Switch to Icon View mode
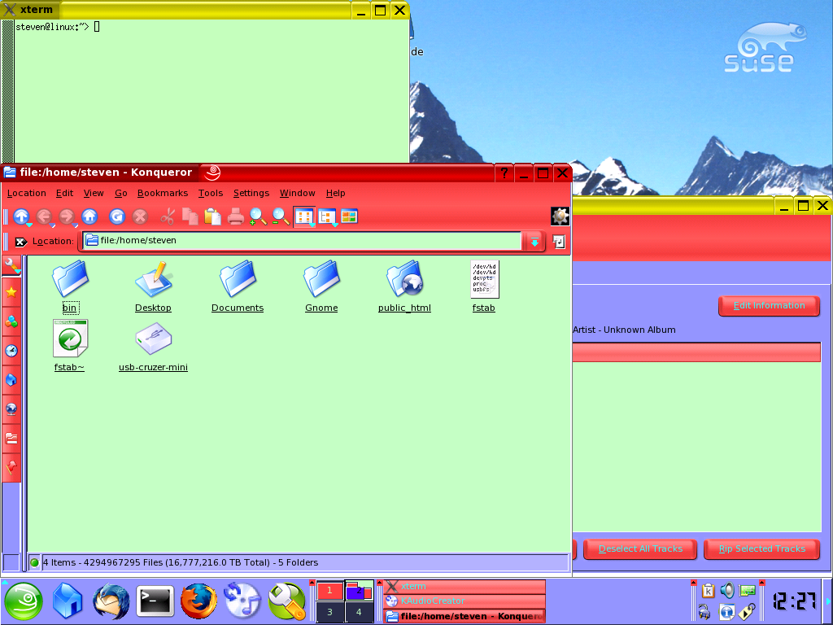This screenshot has width=833, height=625. tap(304, 216)
